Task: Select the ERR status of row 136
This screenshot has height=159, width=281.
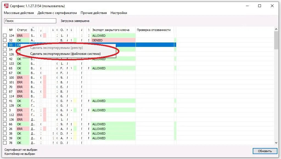Action: tap(23, 120)
